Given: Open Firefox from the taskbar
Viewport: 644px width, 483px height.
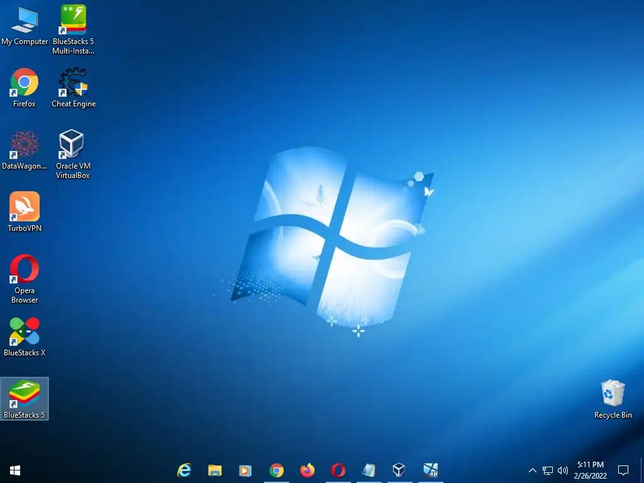Looking at the screenshot, I should [x=307, y=470].
